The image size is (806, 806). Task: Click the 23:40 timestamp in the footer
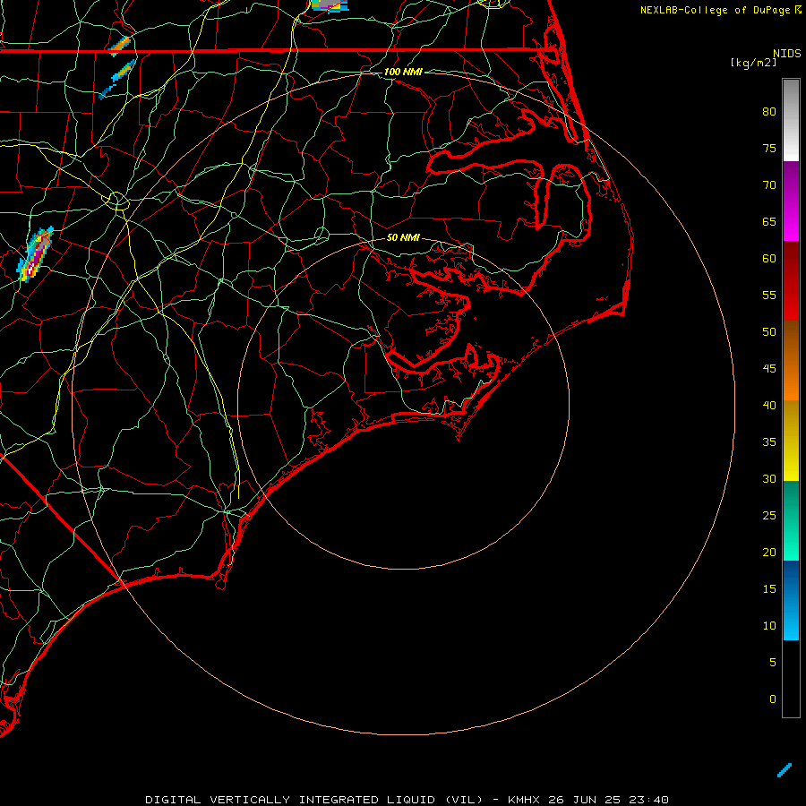(648, 800)
